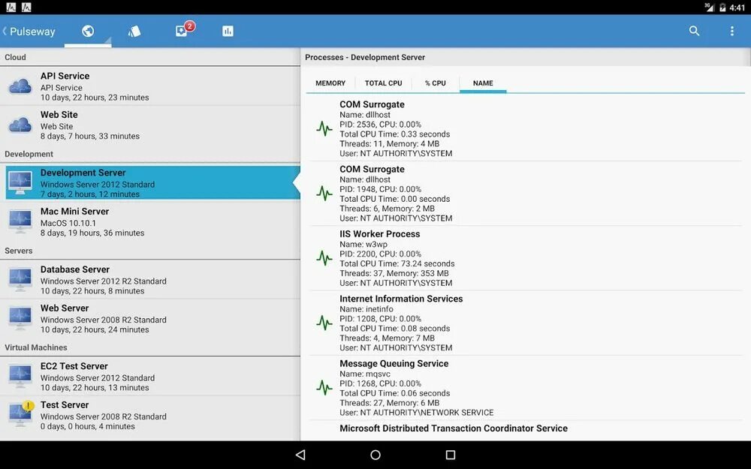This screenshot has width=751, height=469.
Task: Select the API Service cloud system
Action: [x=150, y=86]
